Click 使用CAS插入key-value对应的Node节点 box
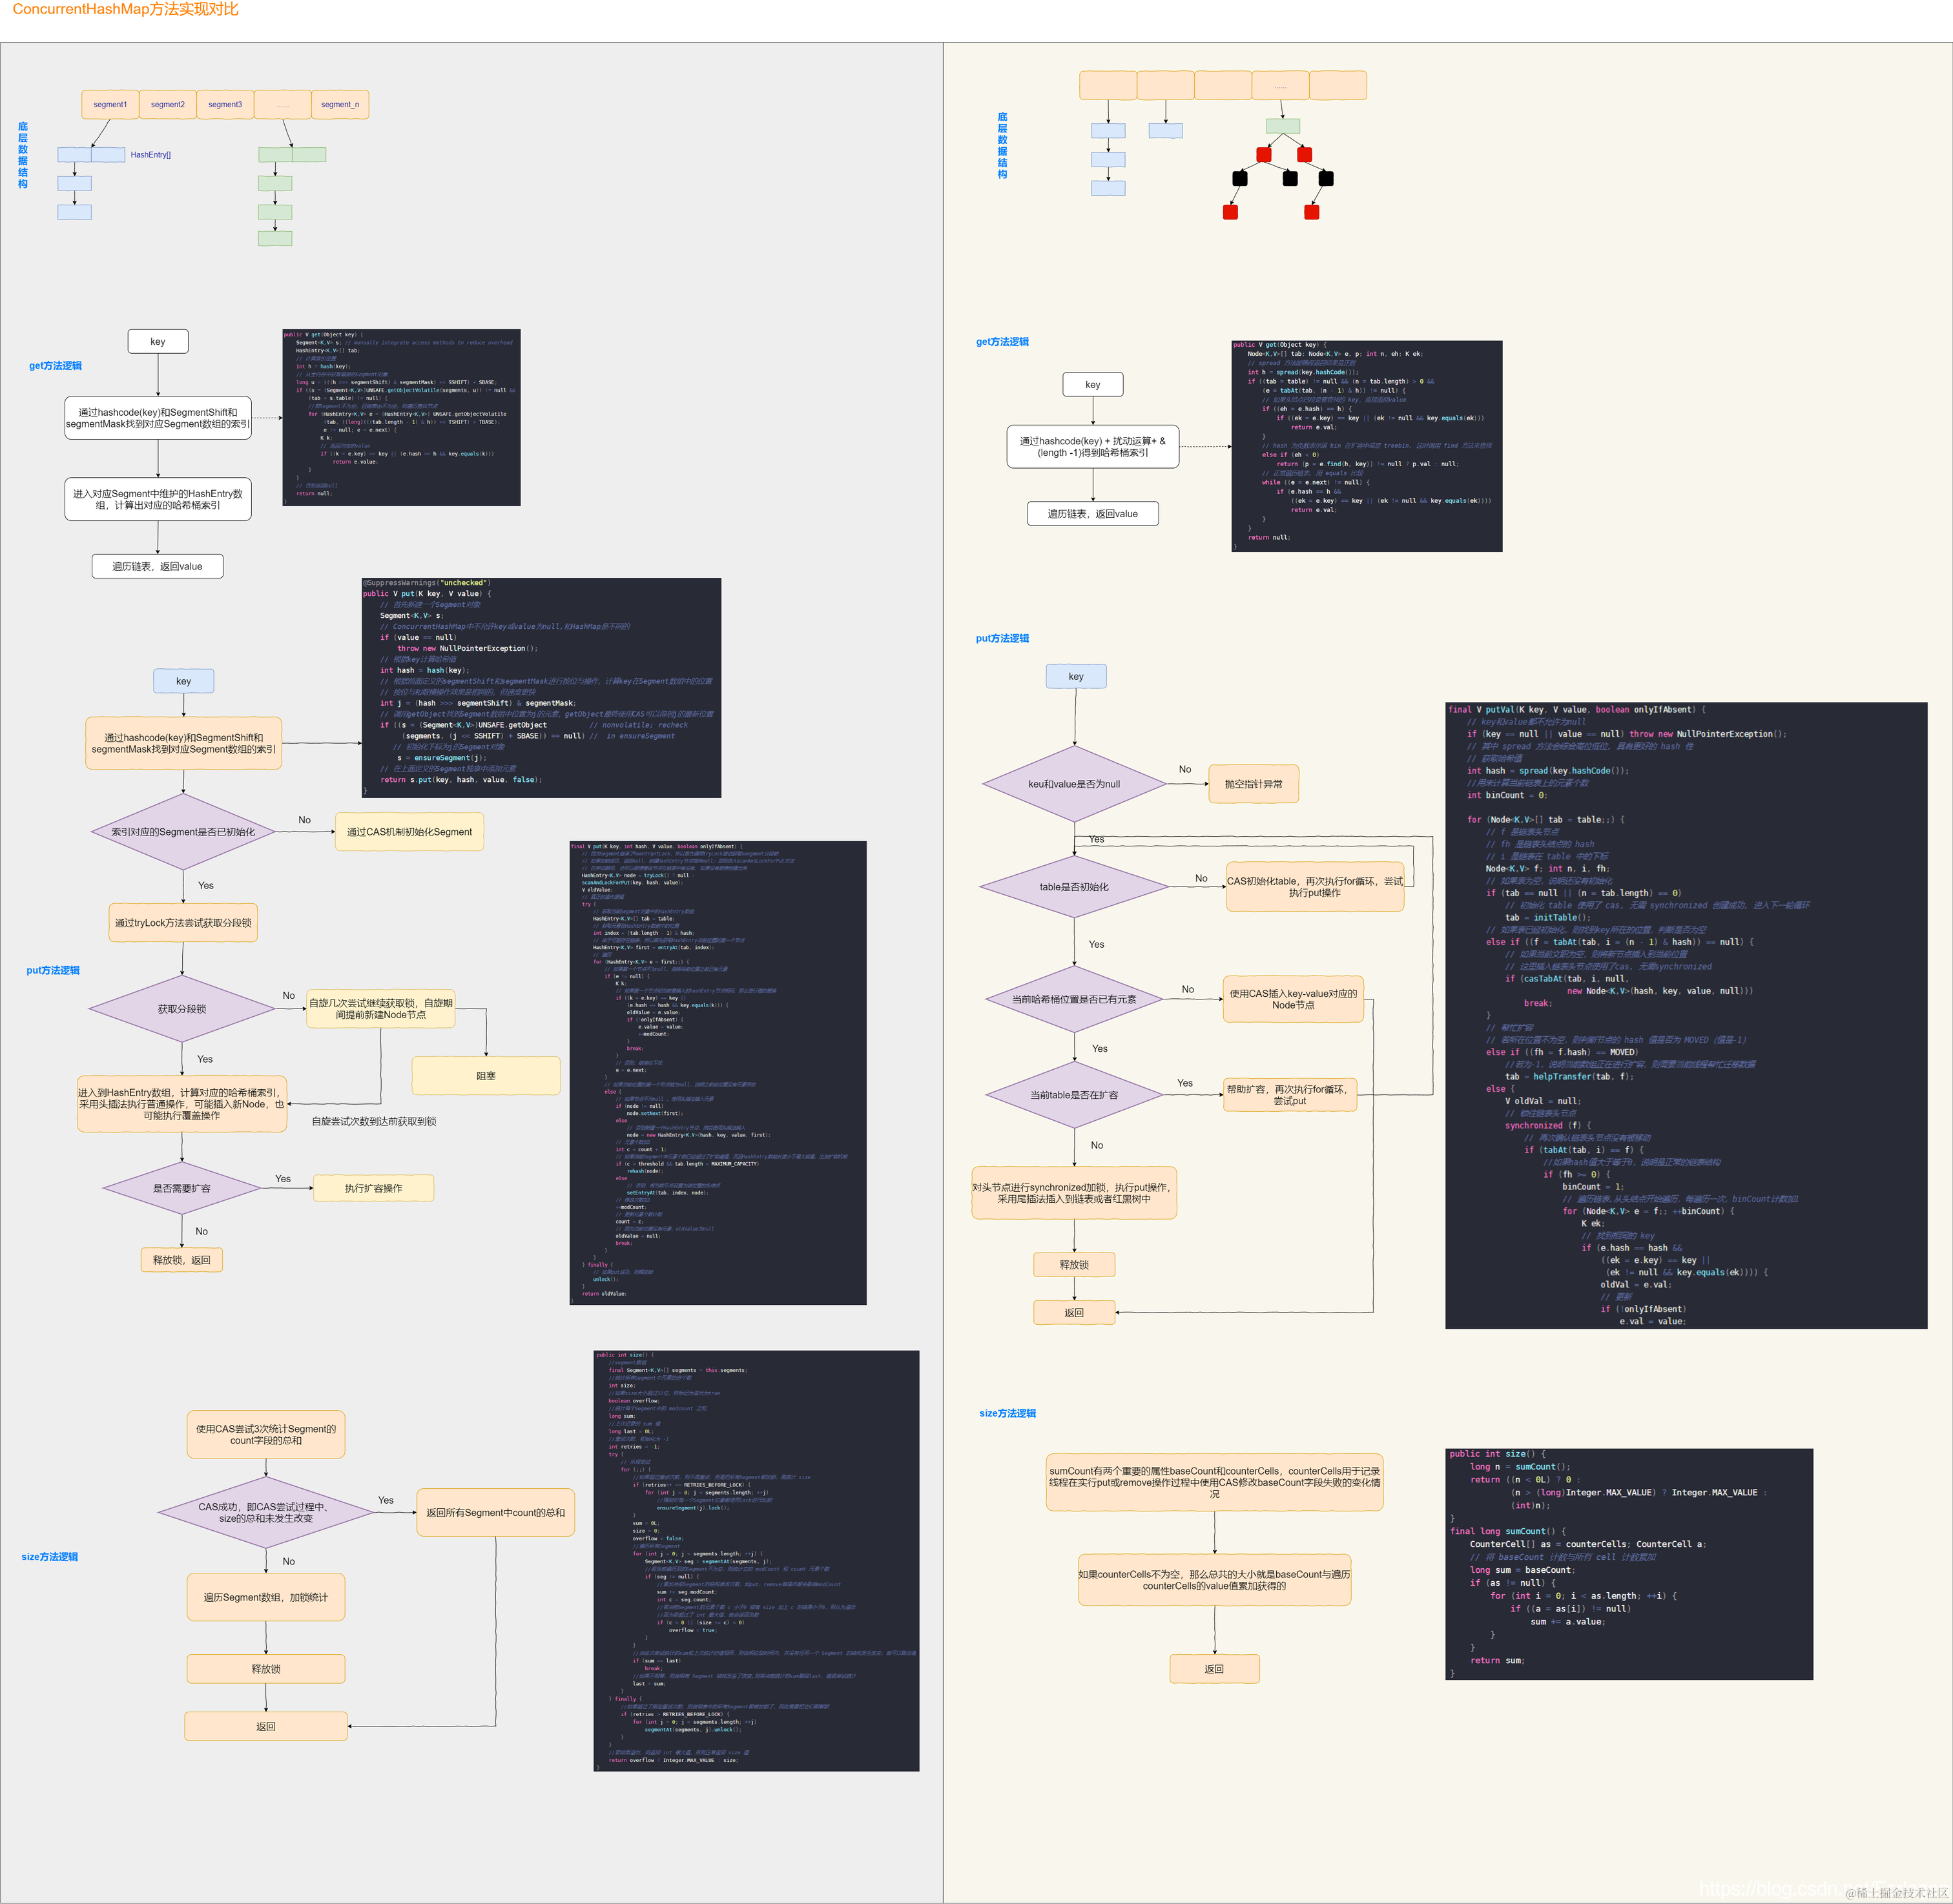This screenshot has width=1953, height=1904. [x=1293, y=999]
